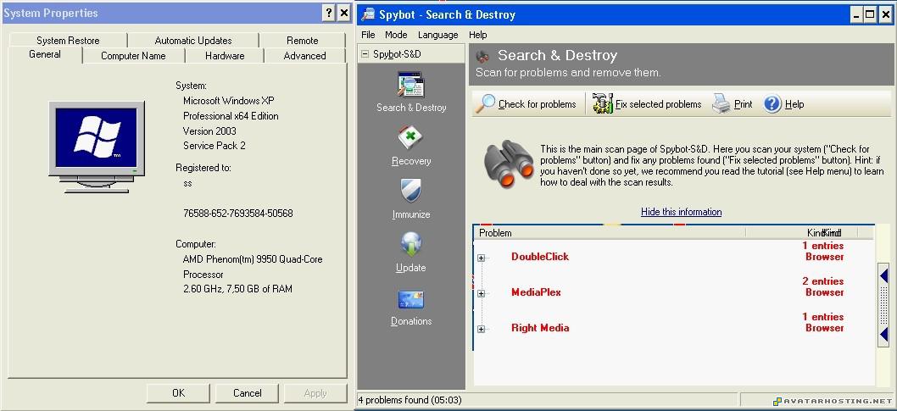The width and height of the screenshot is (897, 411).
Task: Click Cancel in System Properties
Action: coord(247,392)
